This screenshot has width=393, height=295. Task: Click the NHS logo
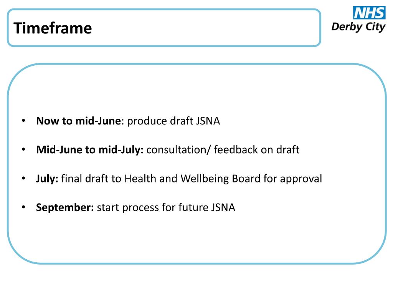point(369,13)
